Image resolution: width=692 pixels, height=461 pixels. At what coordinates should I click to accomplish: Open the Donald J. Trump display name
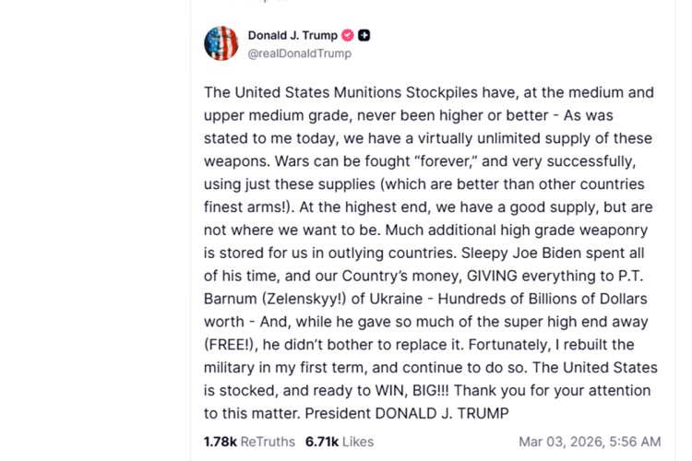point(292,36)
